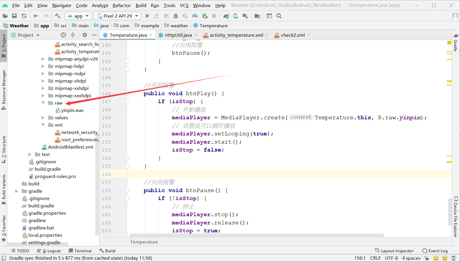The height and width of the screenshot is (262, 460).
Task: Open the Logcat tool window
Action: click(49, 251)
